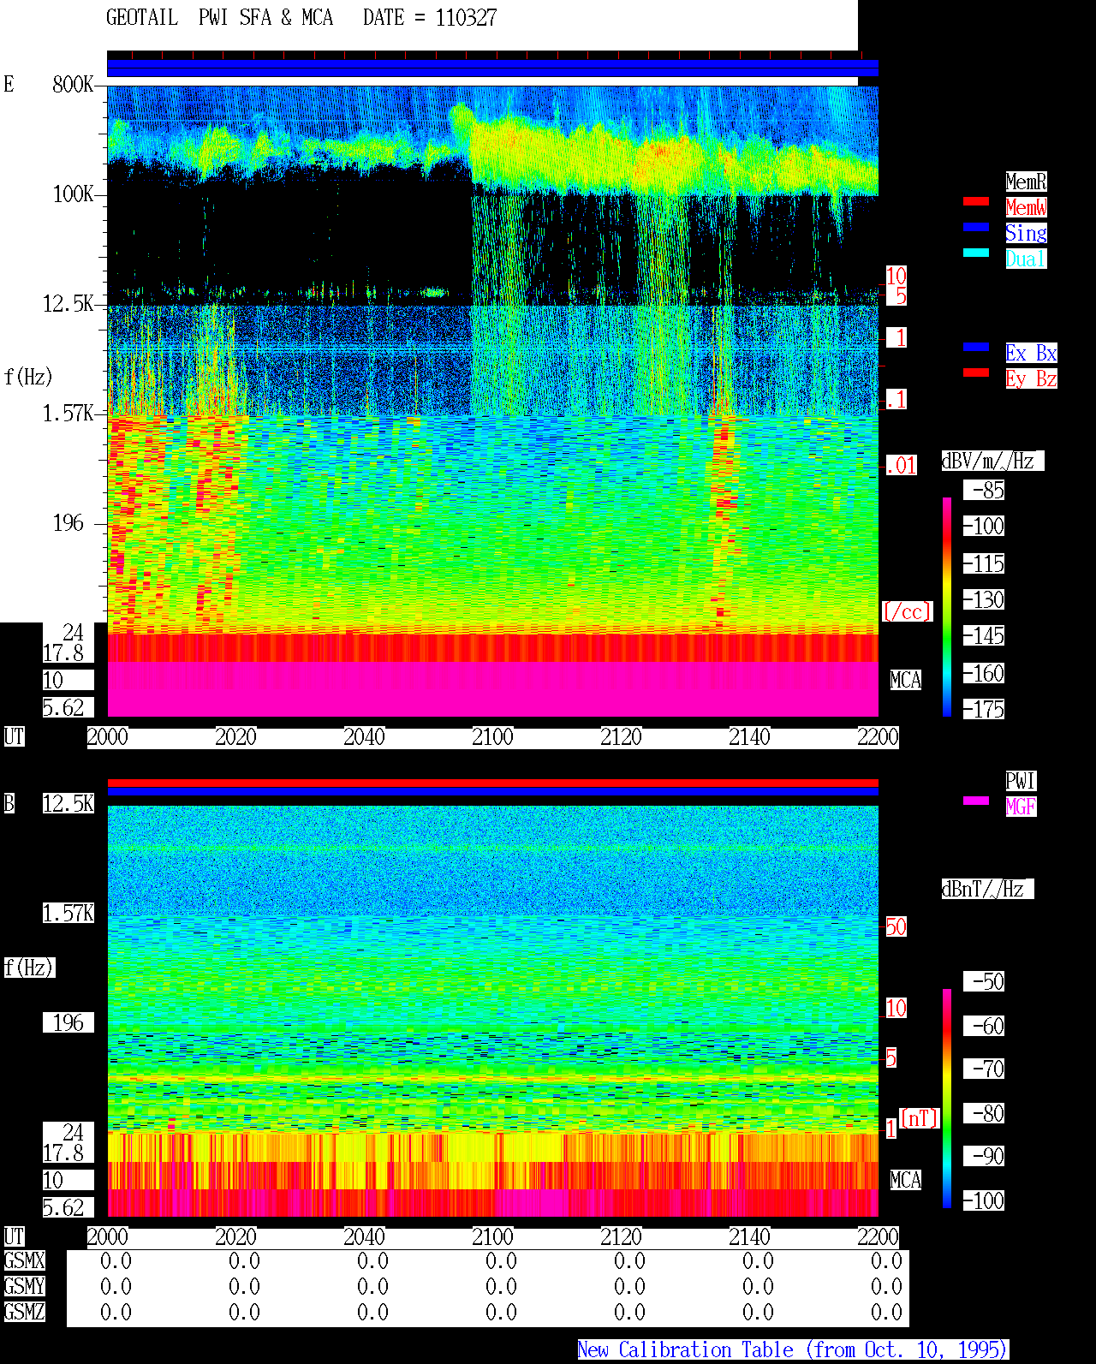Image resolution: width=1096 pixels, height=1364 pixels.
Task: Click the red MemW legend swatch
Action: [x=976, y=201]
